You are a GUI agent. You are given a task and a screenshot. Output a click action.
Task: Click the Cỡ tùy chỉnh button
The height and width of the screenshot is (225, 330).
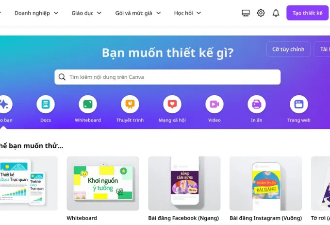(x=288, y=49)
